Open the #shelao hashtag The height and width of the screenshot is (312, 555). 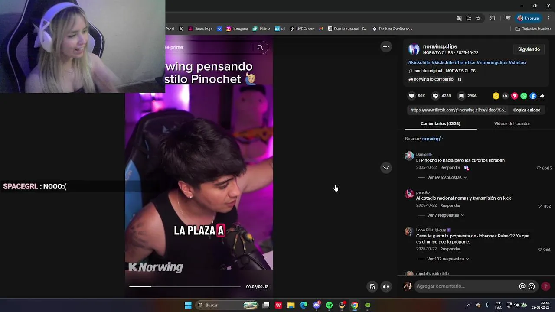517,62
